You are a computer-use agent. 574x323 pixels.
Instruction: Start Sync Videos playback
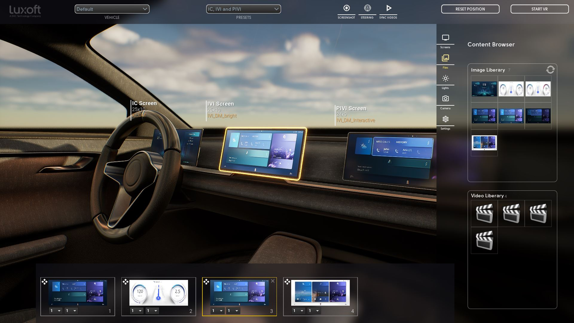click(x=388, y=8)
